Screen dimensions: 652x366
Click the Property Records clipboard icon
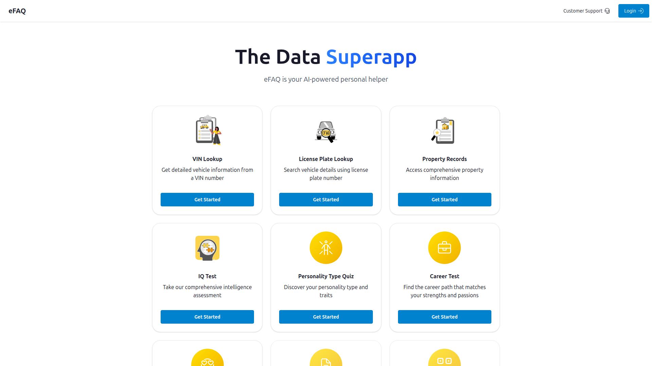[444, 131]
